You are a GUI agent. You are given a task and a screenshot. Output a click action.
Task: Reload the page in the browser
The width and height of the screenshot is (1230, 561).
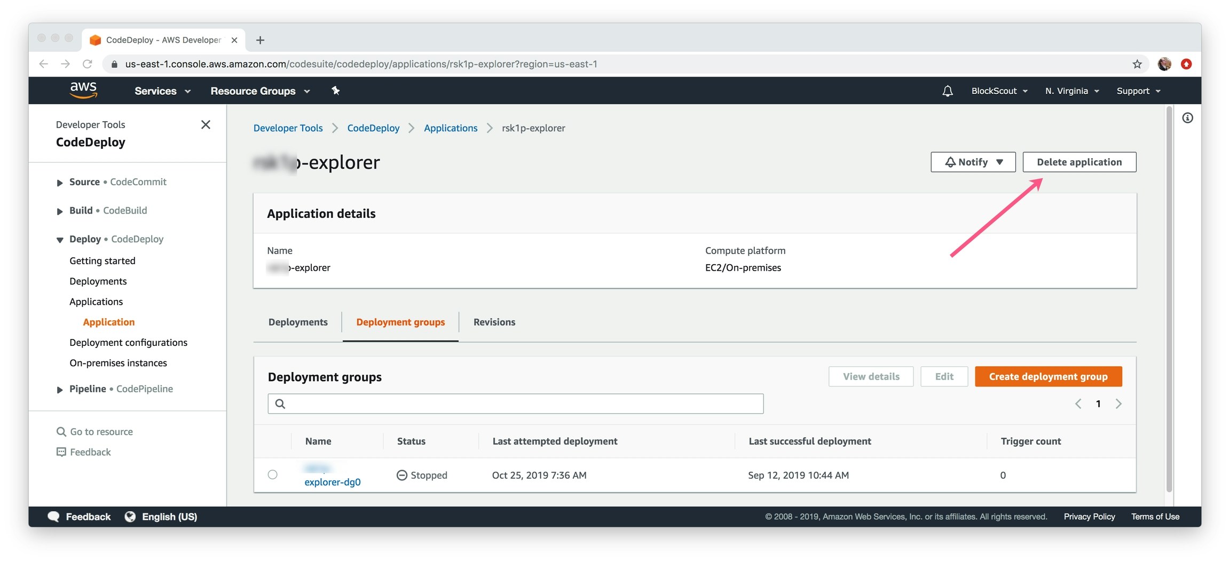pyautogui.click(x=88, y=64)
